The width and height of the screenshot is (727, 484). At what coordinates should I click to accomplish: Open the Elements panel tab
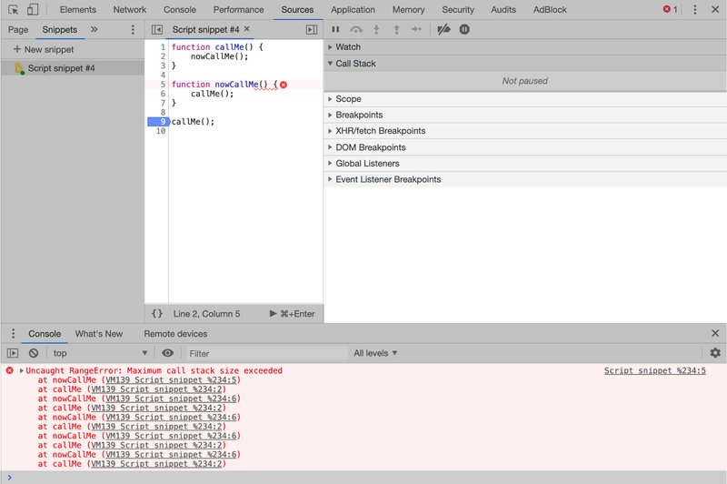[78, 9]
